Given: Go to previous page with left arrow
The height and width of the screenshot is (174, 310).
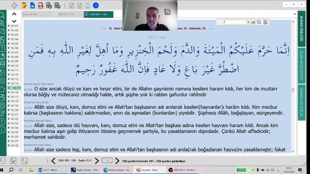Looking at the screenshot, I should pyautogui.click(x=53, y=161).
